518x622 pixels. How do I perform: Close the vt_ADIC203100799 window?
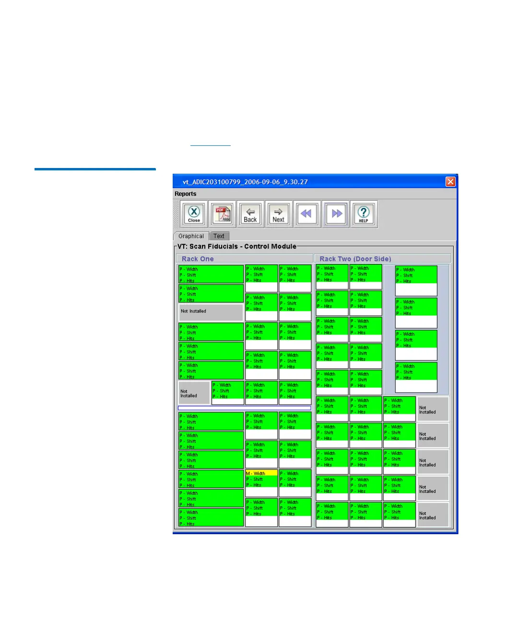(450, 181)
